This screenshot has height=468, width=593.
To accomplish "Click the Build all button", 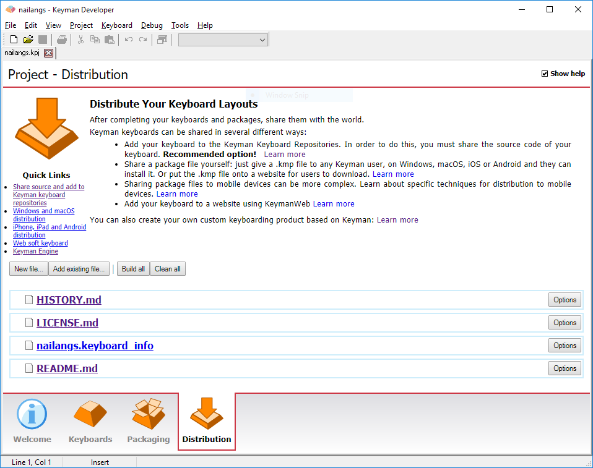I will (x=133, y=268).
